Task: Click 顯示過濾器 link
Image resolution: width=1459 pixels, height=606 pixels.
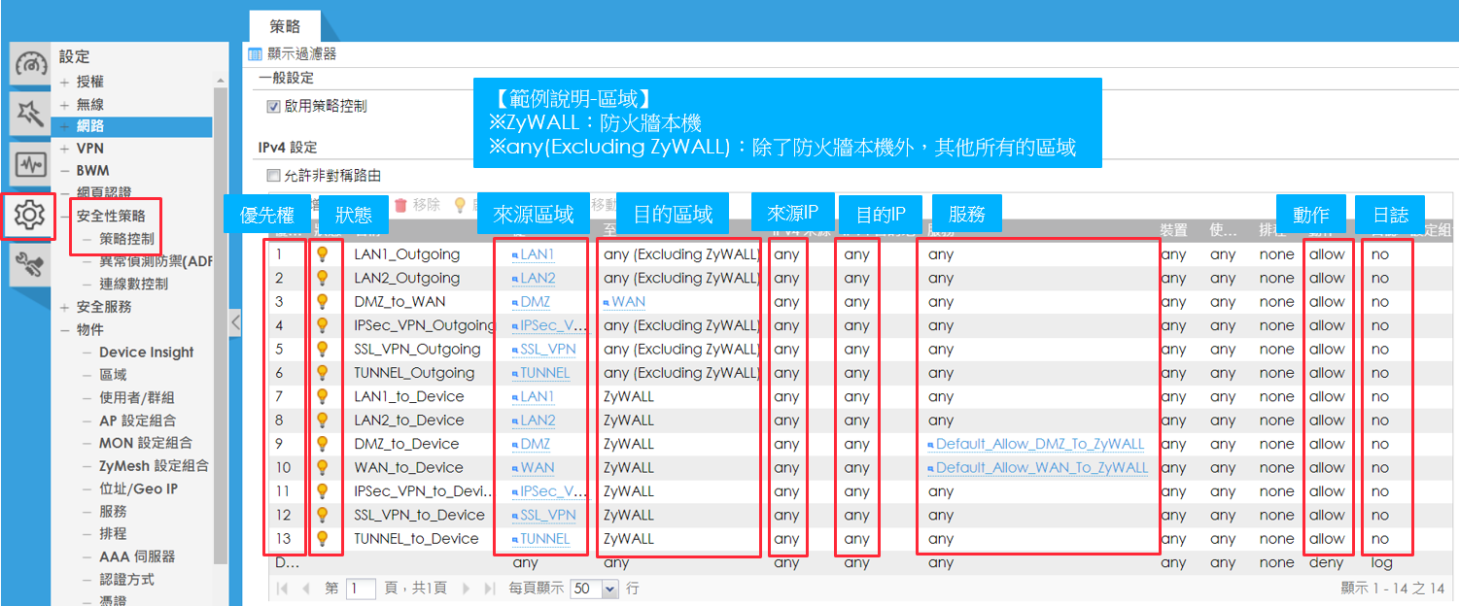Action: [301, 54]
